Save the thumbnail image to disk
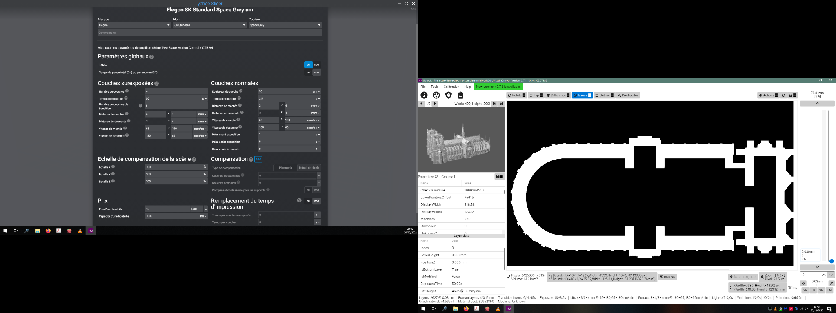The height and width of the screenshot is (313, 836). point(502,104)
